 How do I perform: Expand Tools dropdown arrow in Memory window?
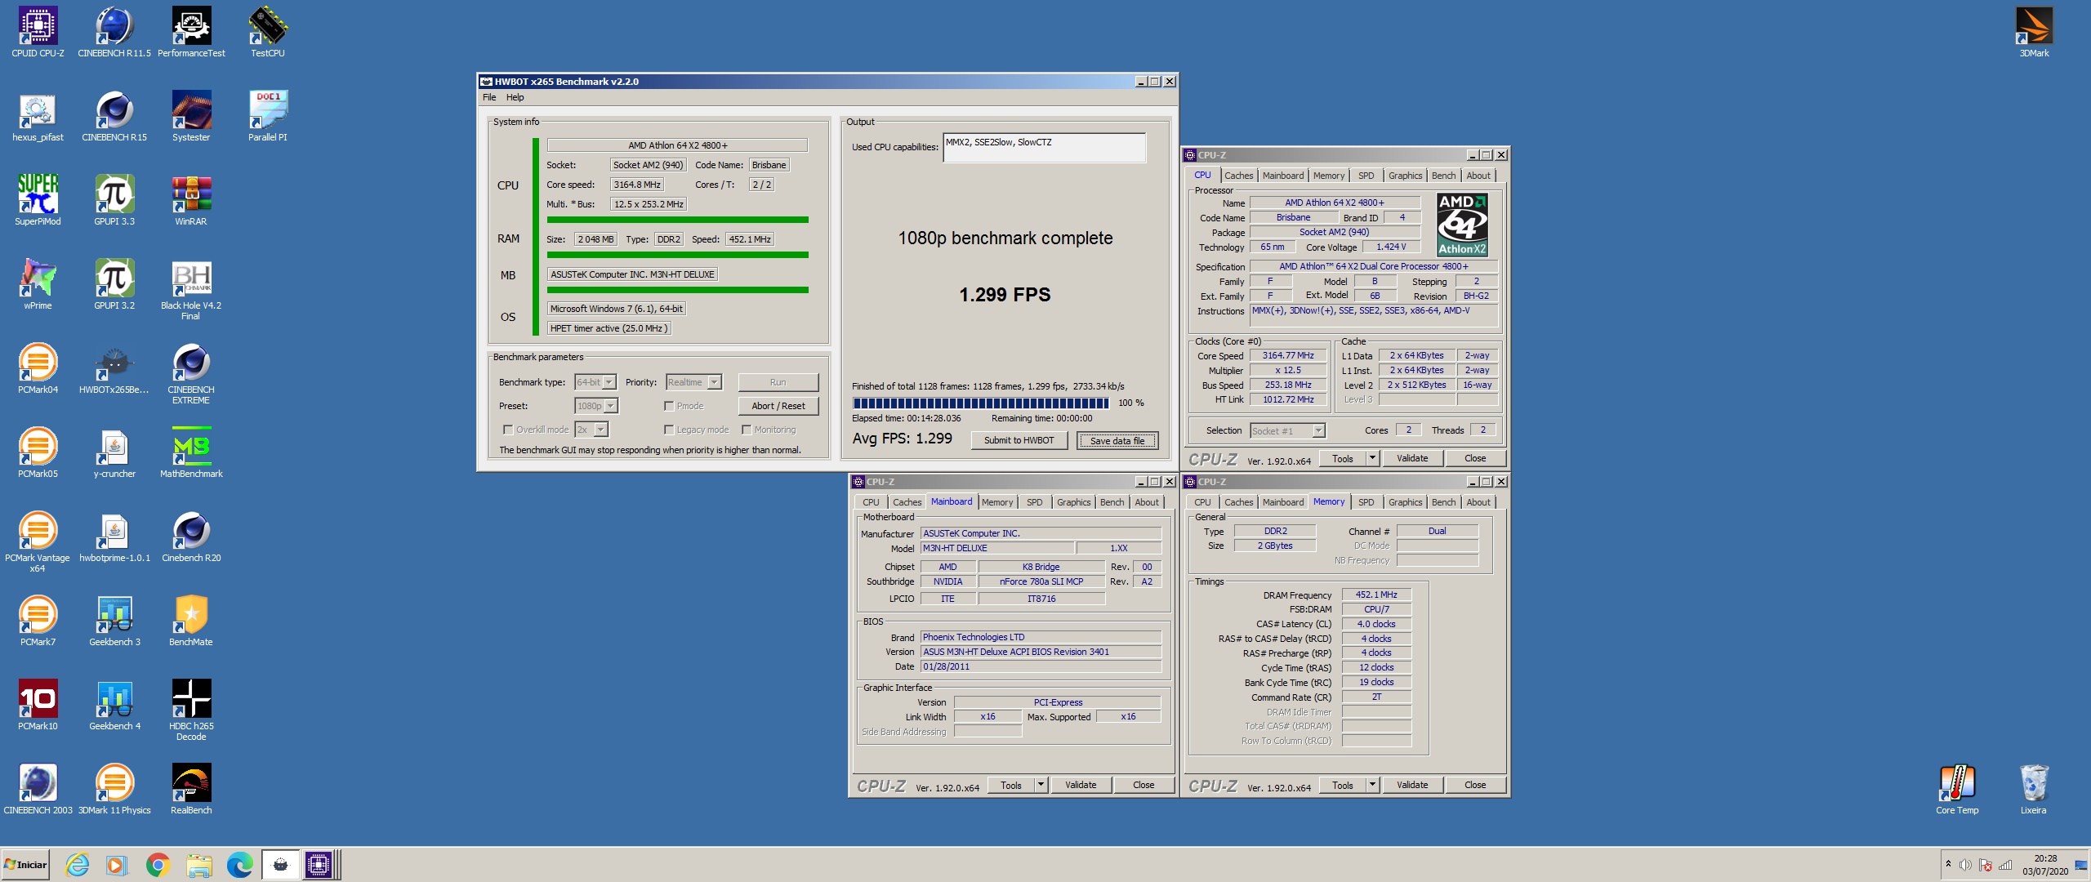click(1372, 785)
